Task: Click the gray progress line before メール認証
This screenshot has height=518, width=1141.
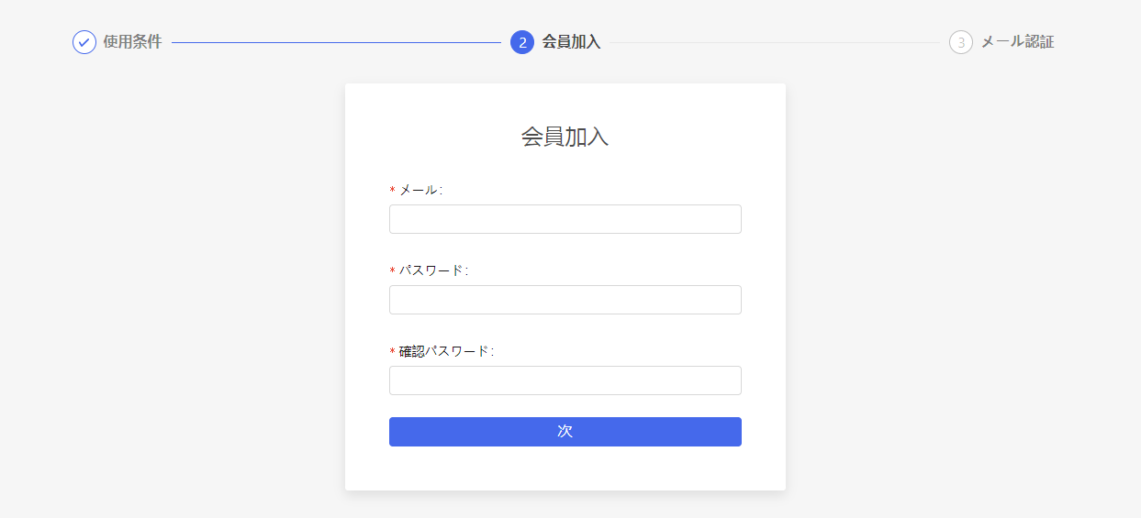Action: [775, 42]
